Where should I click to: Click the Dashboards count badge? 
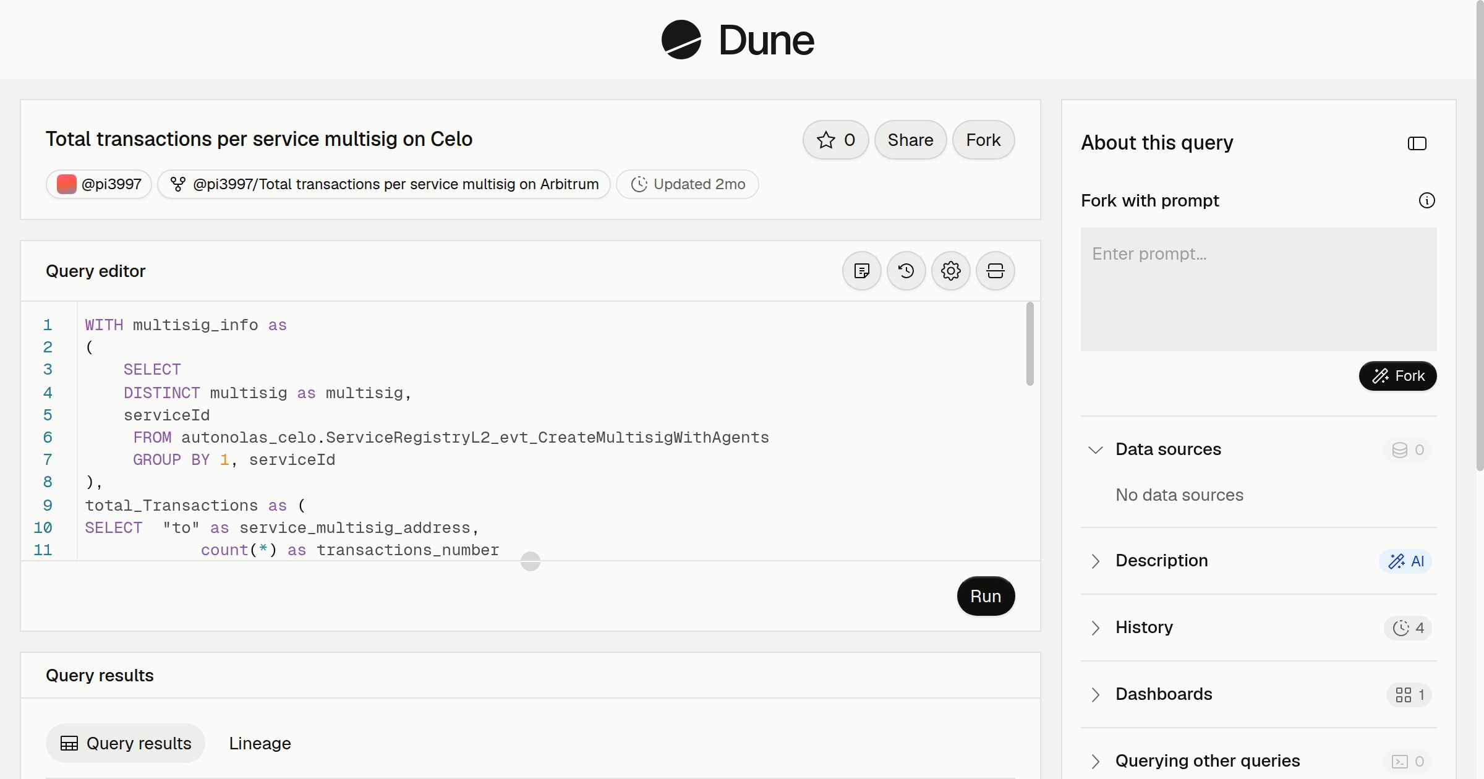click(1409, 695)
